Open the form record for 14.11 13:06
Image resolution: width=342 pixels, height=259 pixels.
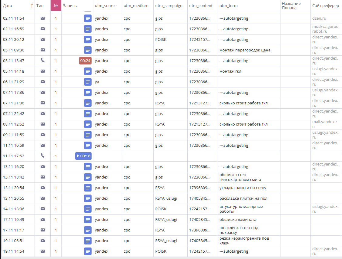[x=87, y=209]
